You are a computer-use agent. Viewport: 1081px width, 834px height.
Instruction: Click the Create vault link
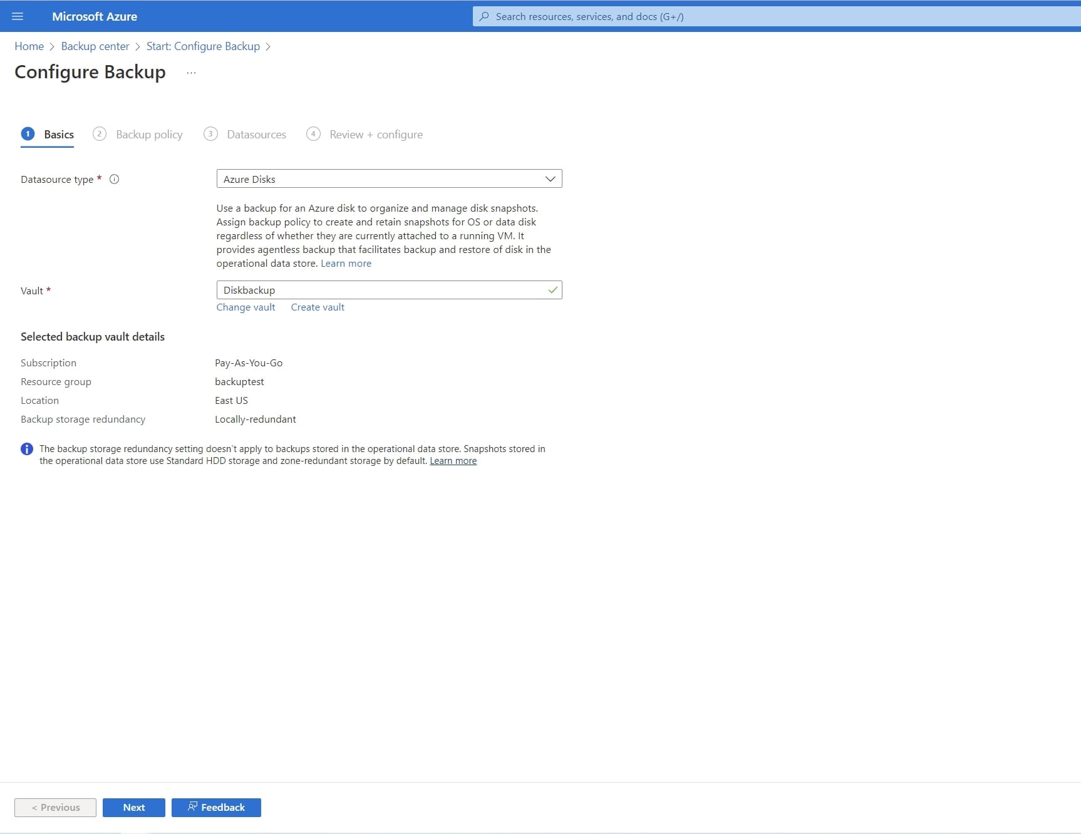coord(318,307)
